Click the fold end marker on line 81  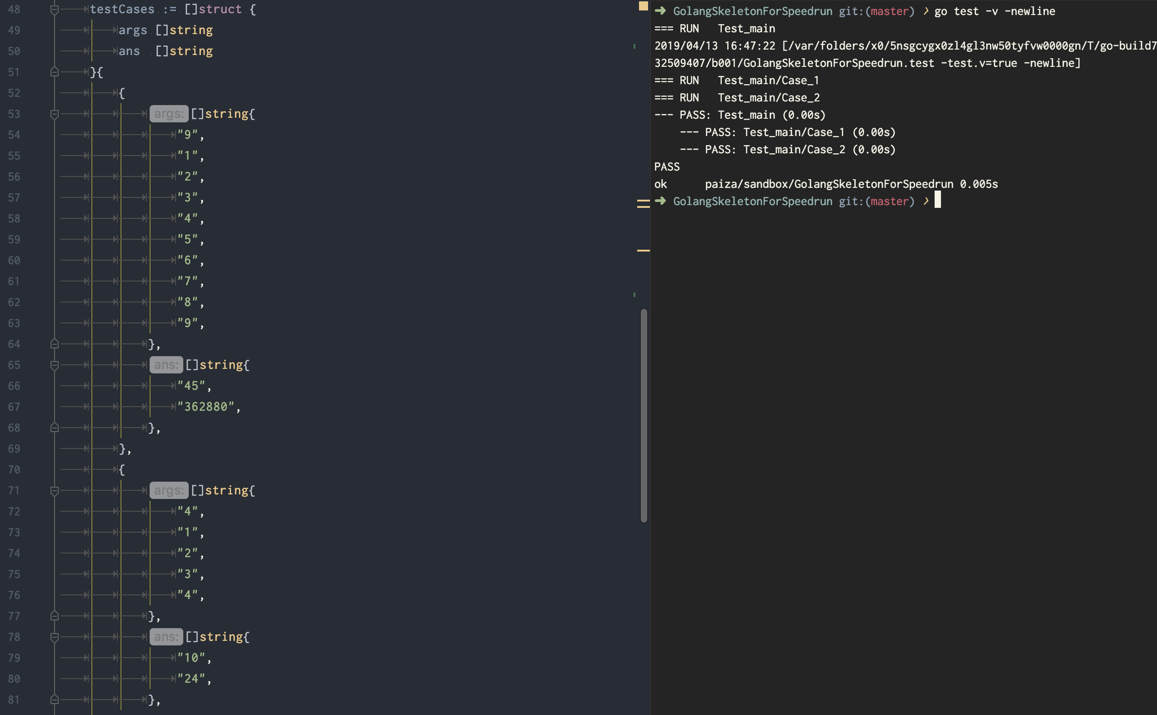(55, 700)
